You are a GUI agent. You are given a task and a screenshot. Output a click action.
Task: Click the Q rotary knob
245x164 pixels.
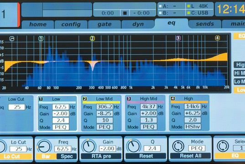coord(134,146)
